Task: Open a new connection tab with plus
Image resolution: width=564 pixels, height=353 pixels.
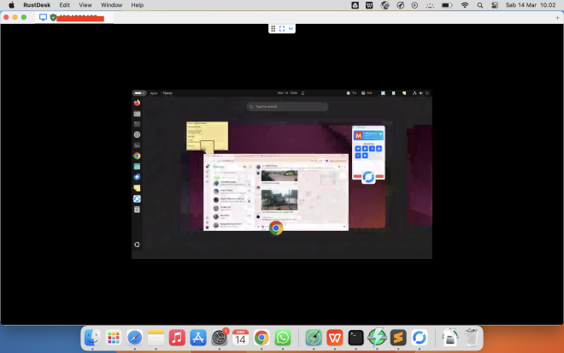Action: [x=556, y=17]
